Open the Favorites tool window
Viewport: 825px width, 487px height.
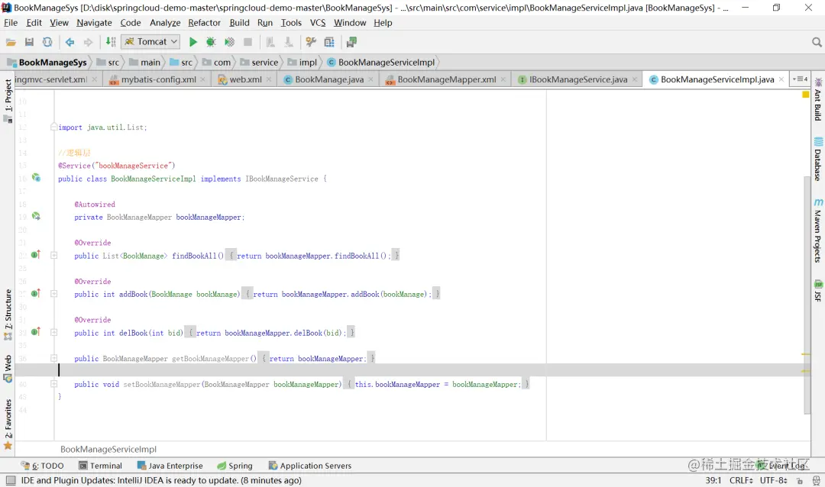(x=8, y=424)
